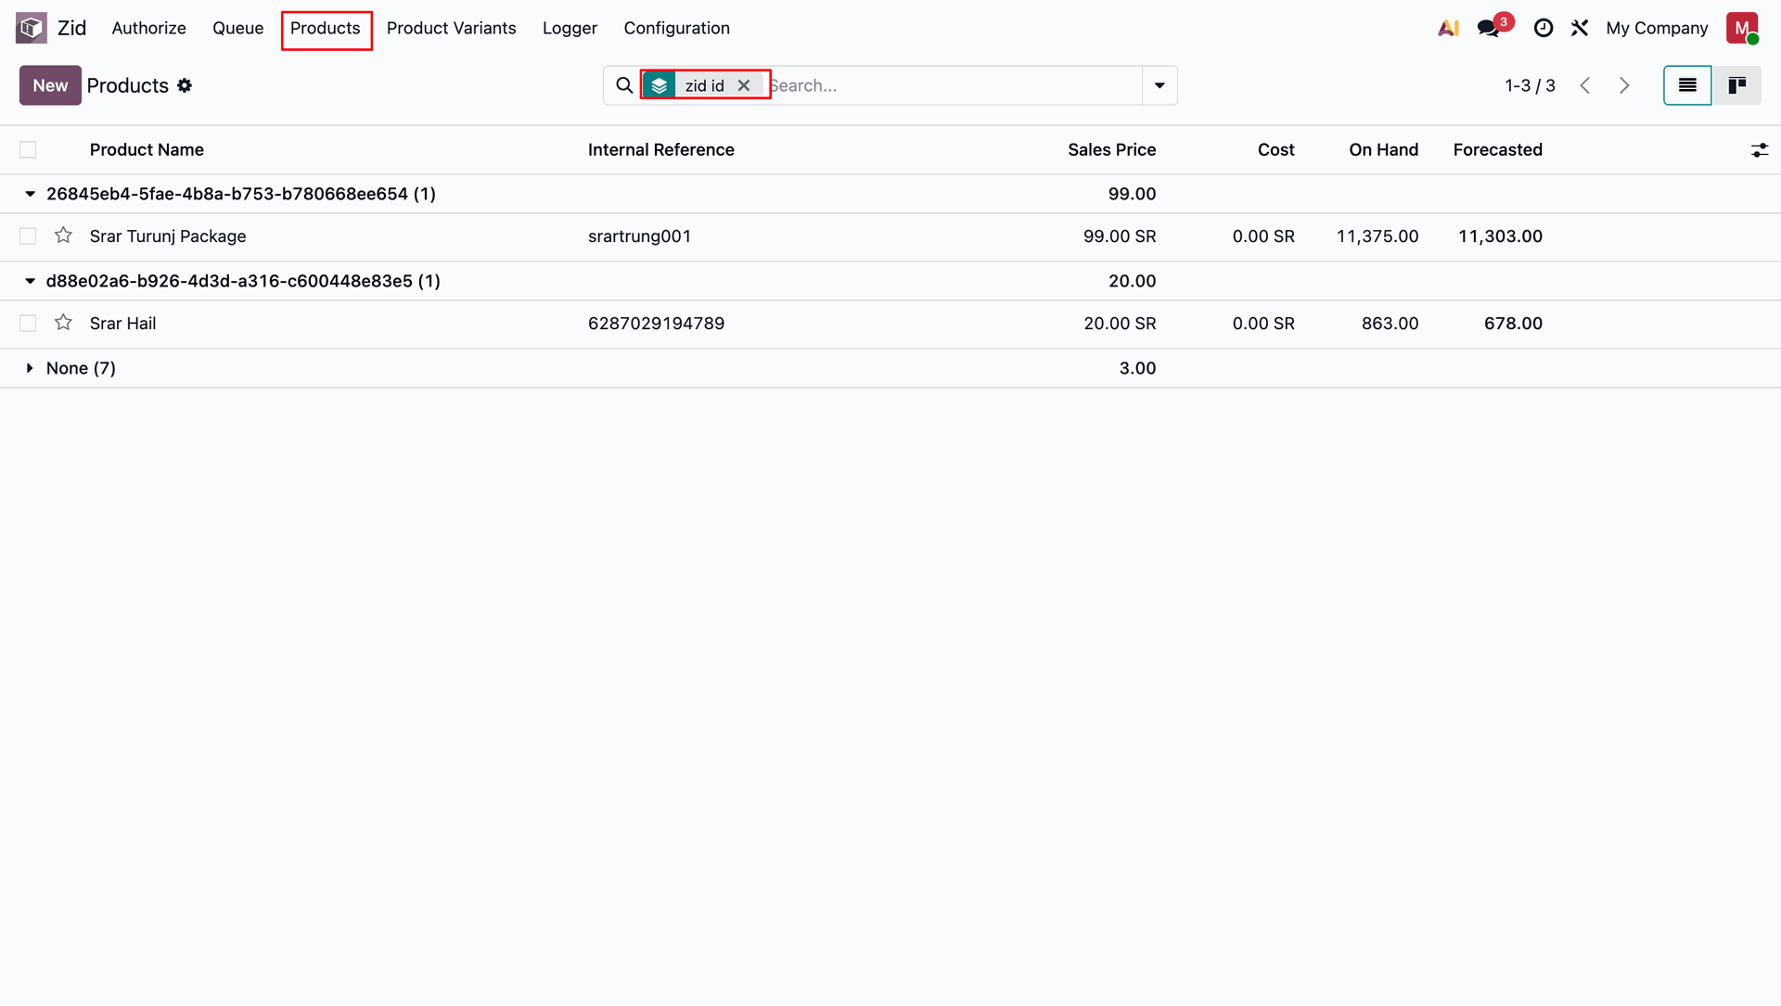Toggle the select all records checkbox

pos(28,150)
